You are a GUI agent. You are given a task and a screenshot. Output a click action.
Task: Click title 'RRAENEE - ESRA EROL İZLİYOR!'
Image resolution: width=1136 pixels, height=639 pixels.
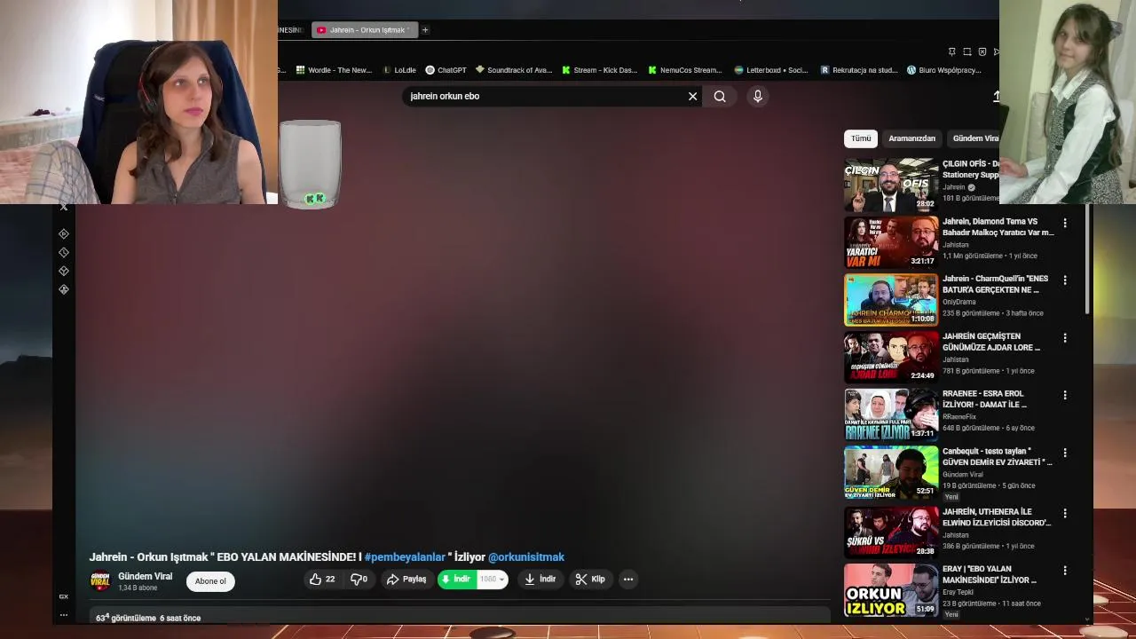pos(984,399)
